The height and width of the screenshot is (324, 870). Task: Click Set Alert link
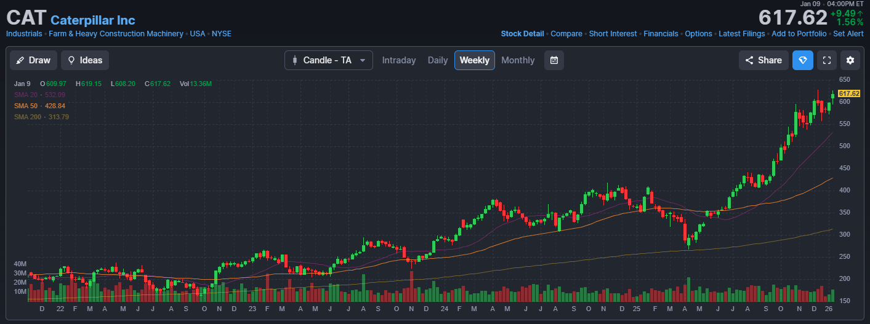848,34
